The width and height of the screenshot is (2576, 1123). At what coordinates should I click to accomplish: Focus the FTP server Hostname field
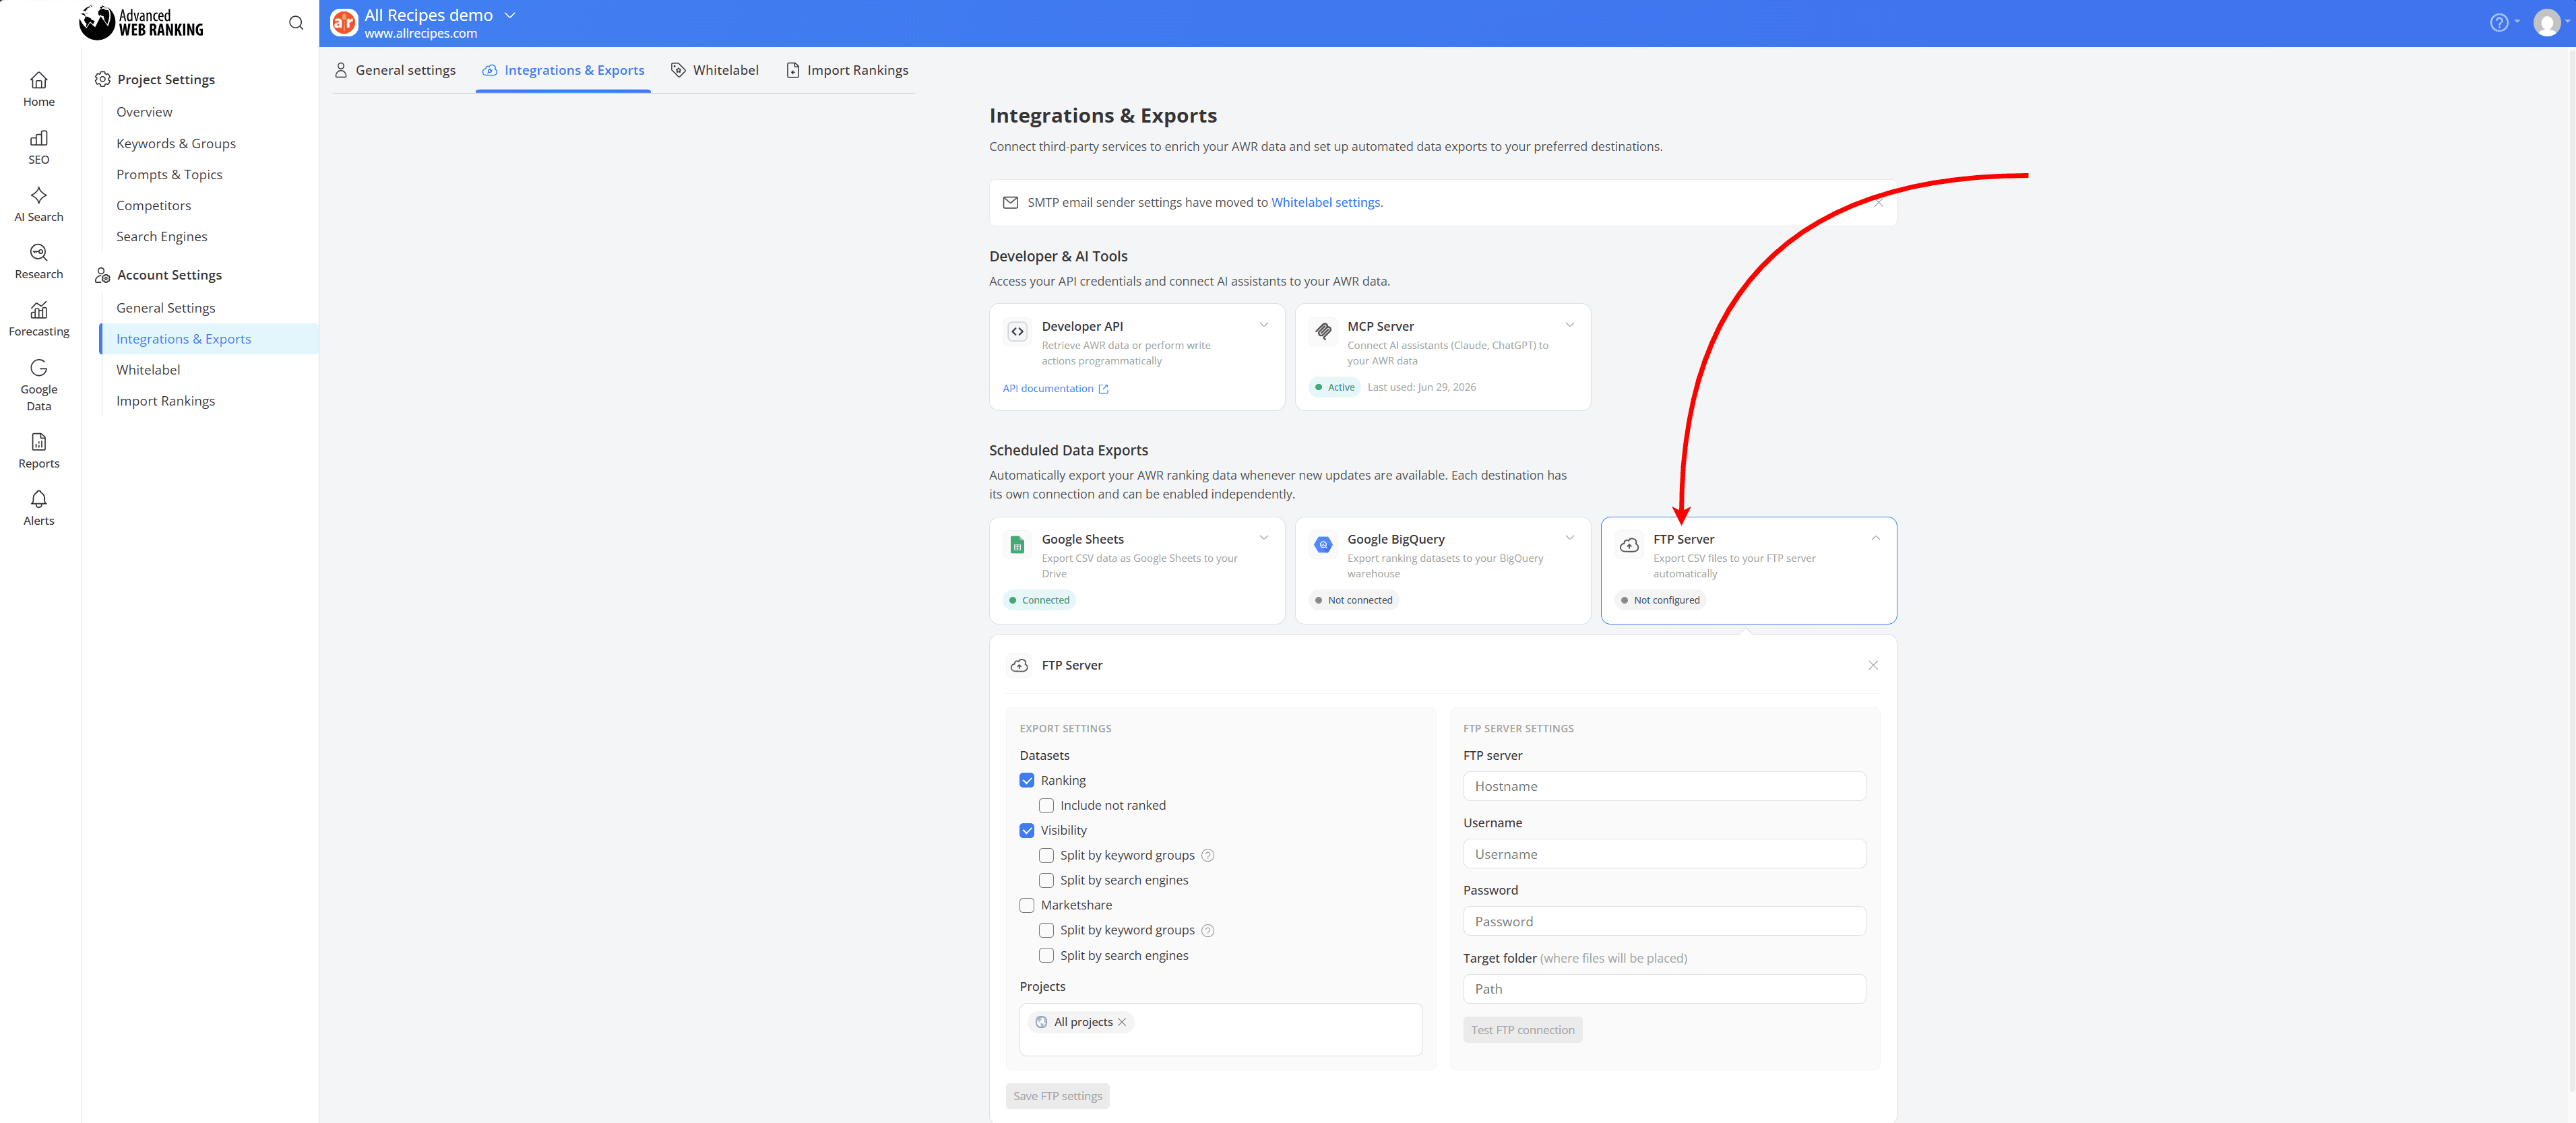(x=1664, y=787)
